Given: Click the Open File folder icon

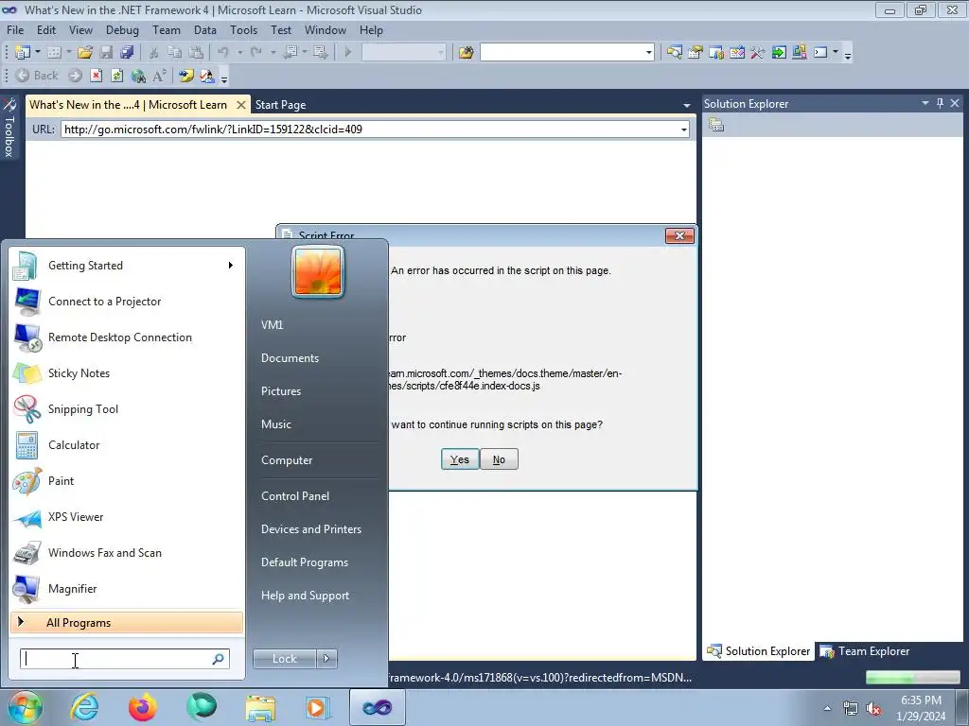Looking at the screenshot, I should [x=84, y=53].
